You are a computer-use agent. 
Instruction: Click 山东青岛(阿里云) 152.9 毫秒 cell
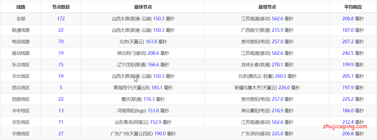click(143, 122)
